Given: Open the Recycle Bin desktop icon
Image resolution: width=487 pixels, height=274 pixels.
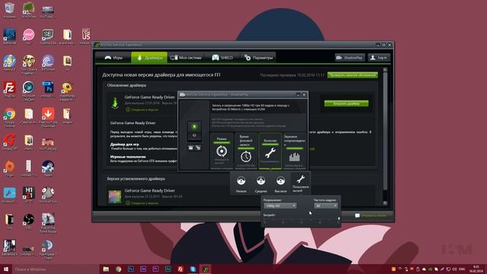Looking at the screenshot, I should tap(9, 10).
